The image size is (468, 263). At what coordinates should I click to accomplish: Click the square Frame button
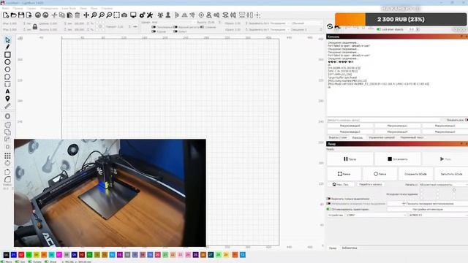pos(344,174)
